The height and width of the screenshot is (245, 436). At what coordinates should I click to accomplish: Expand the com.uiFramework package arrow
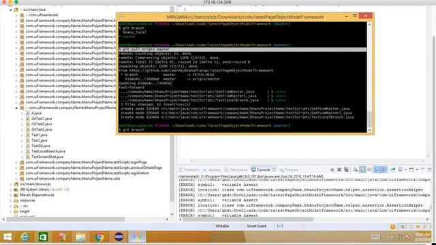pyautogui.click(x=16, y=15)
